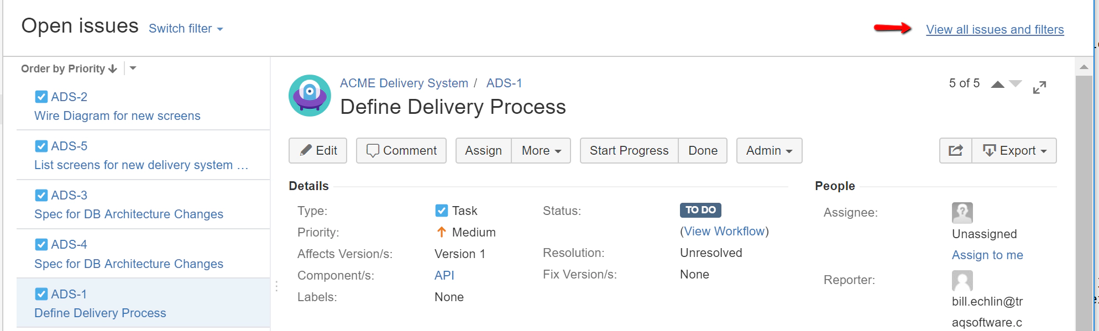Click the Medium priority arrow icon
The height and width of the screenshot is (331, 1099).
pos(441,232)
